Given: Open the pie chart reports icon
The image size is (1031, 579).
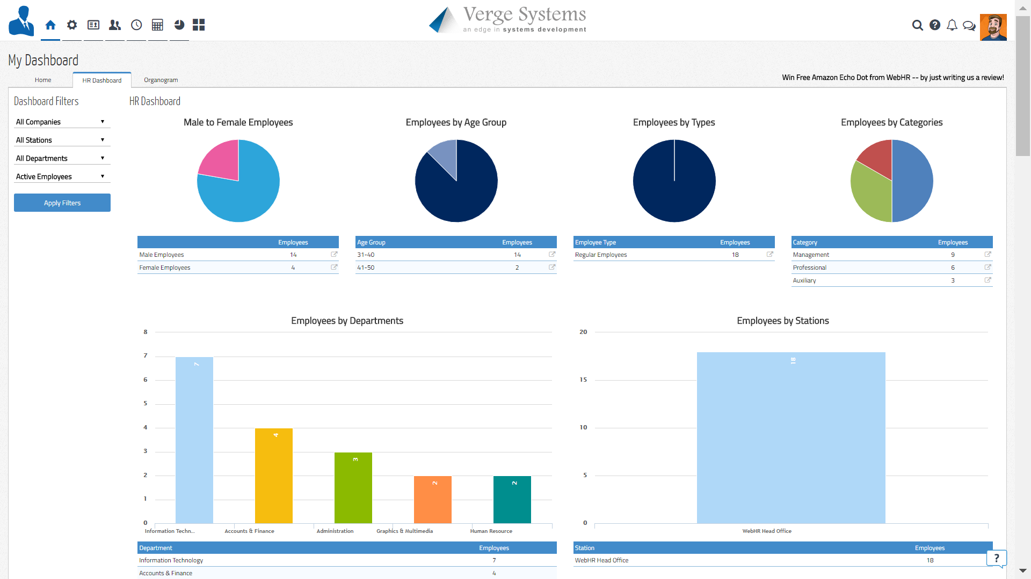Looking at the screenshot, I should (179, 25).
